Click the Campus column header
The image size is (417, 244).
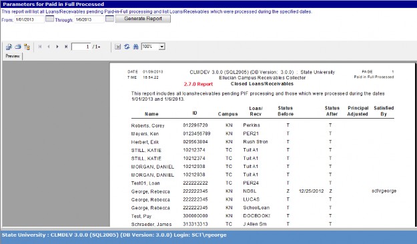(228, 114)
